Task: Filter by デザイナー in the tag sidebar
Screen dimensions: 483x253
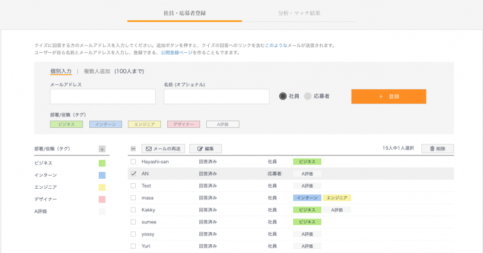Action: 45,199
